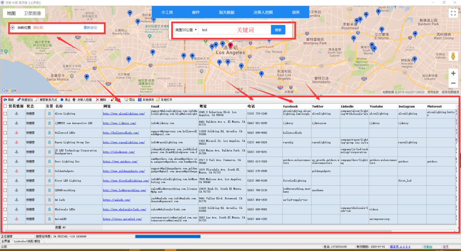Click the map zoom in plus button

(x=453, y=73)
